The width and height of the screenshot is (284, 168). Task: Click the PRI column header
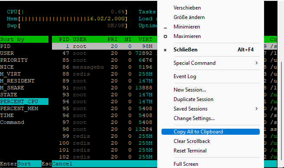(x=113, y=39)
